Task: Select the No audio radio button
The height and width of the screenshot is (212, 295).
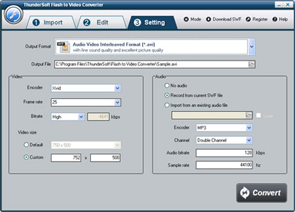Action: click(176, 85)
